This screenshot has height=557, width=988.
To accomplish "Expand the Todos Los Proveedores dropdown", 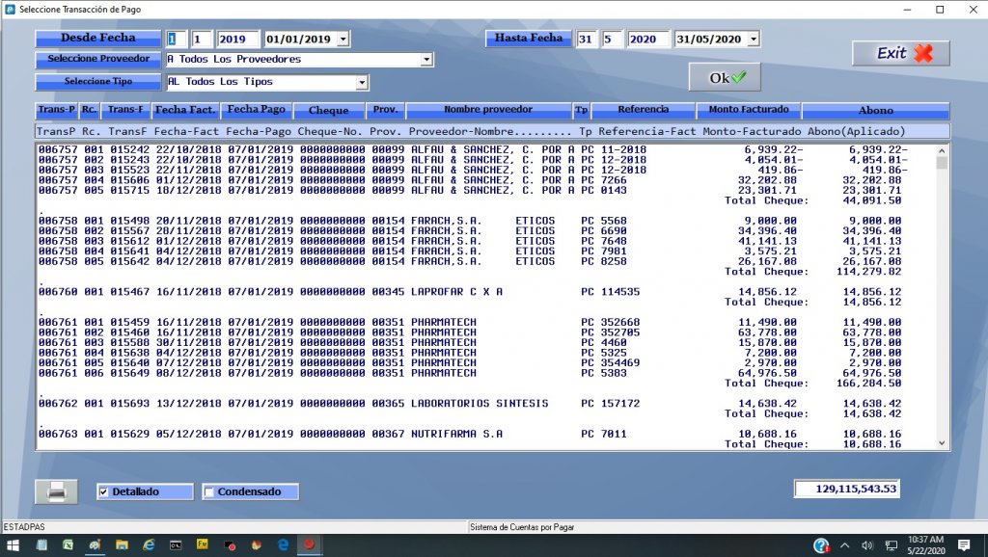I will click(426, 60).
